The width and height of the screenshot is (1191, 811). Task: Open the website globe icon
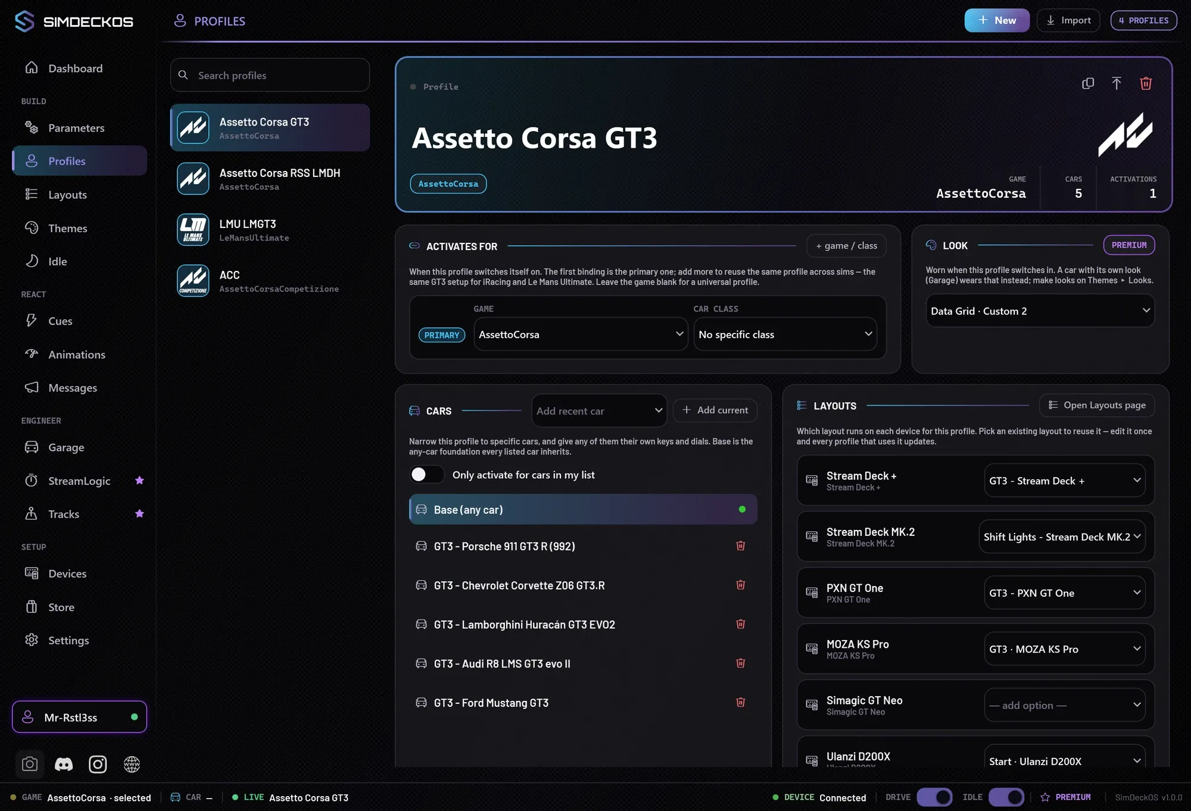coord(132,764)
